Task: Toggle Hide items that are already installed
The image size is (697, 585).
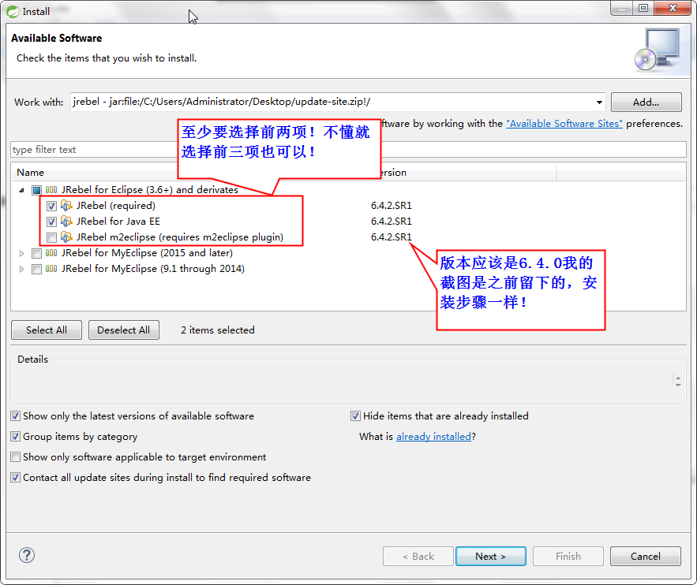Action: click(355, 416)
